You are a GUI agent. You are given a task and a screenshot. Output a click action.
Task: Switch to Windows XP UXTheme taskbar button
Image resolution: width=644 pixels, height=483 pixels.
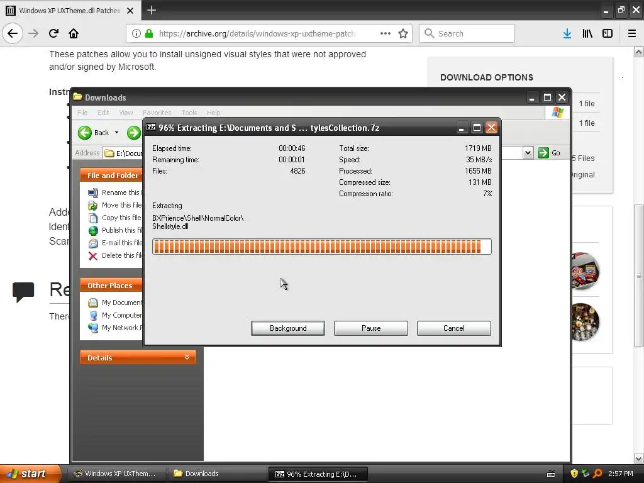[x=116, y=474]
